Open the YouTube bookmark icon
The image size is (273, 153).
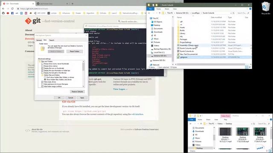pyautogui.click(x=8, y=13)
